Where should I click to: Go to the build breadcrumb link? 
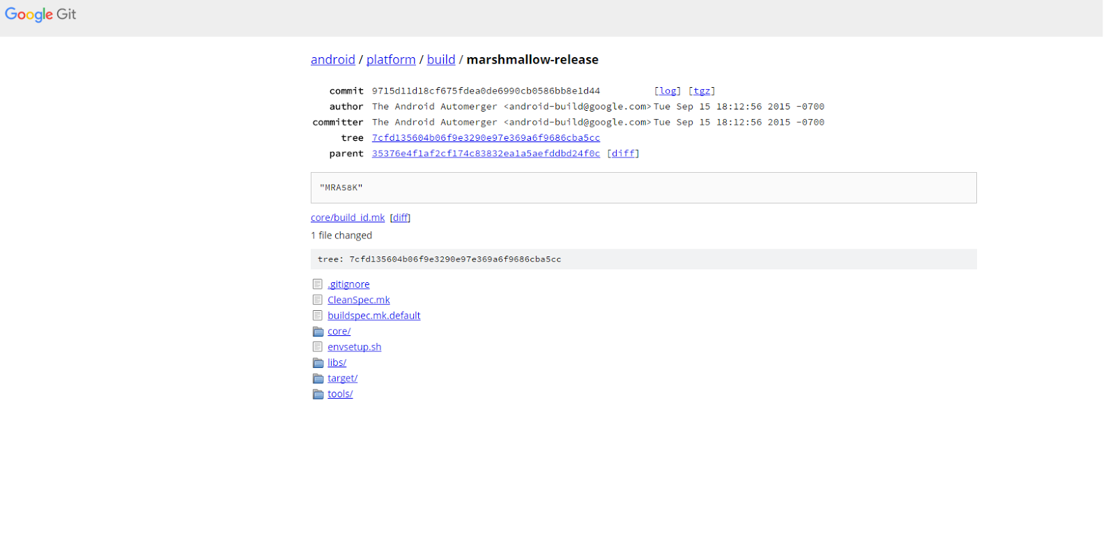[x=441, y=60]
